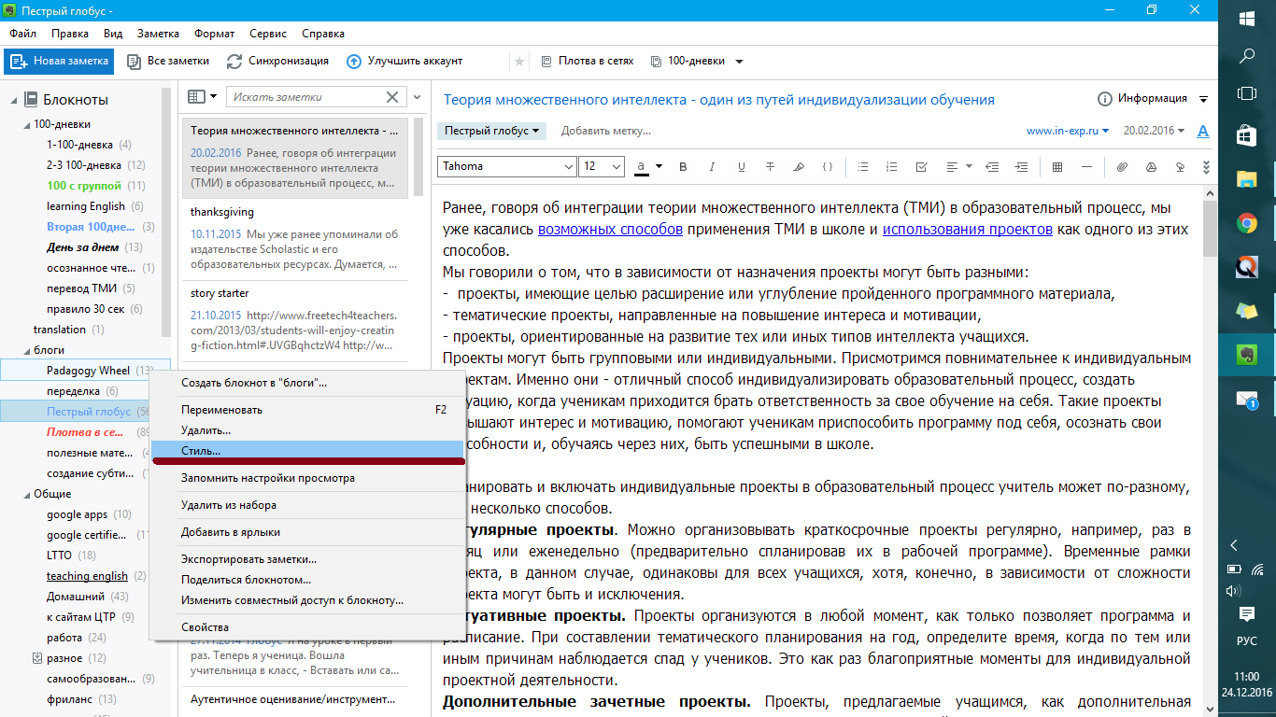
Task: Open the 100-дневки shortcut in the toolbar
Action: (x=688, y=62)
